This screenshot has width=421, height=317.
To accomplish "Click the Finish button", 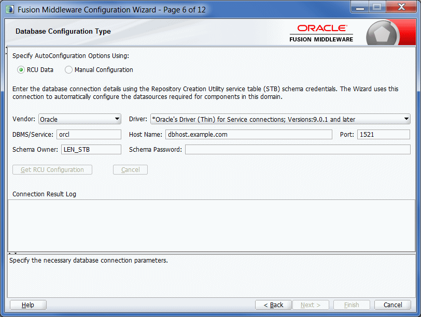I will pyautogui.click(x=352, y=305).
